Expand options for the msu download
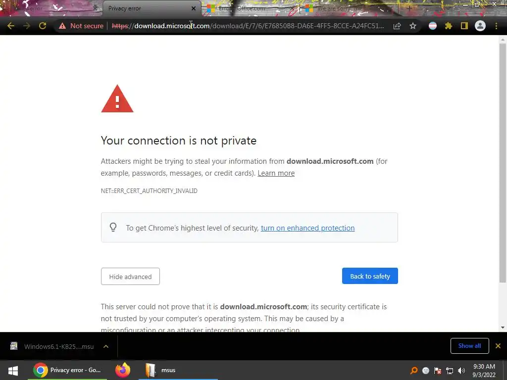The width and height of the screenshot is (507, 380). 106,346
